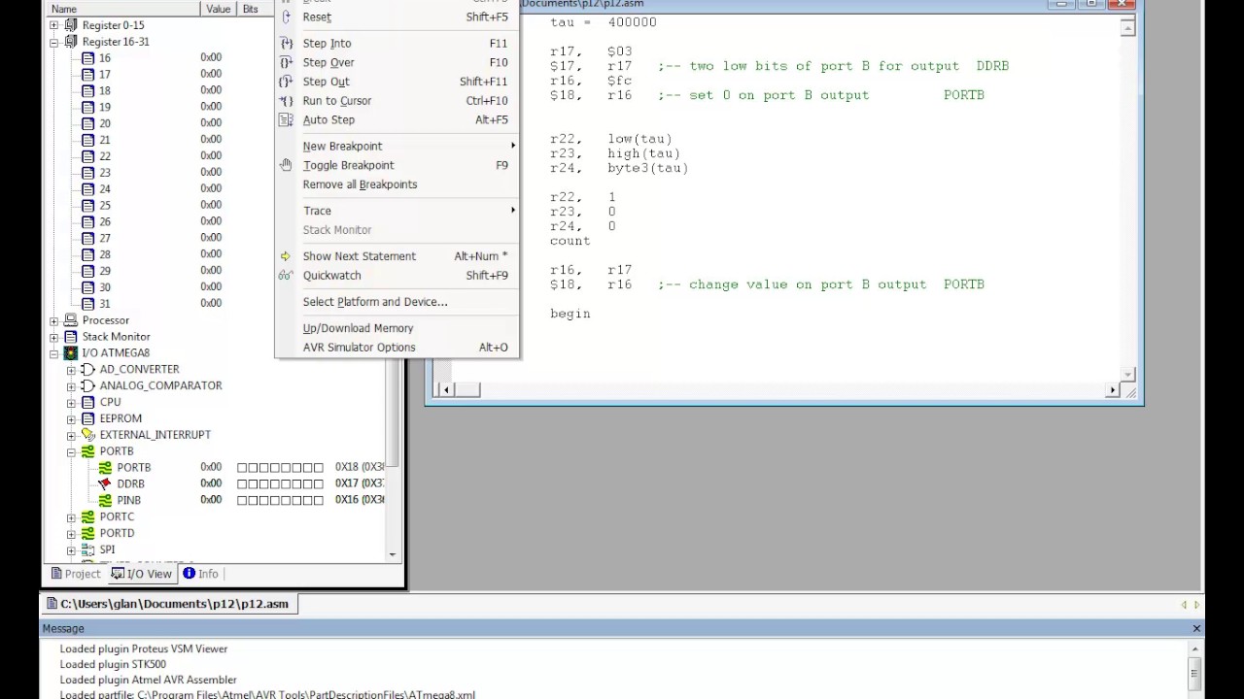Choose Remove all Breakpoints menu entry
1244x699 pixels.
(397, 184)
